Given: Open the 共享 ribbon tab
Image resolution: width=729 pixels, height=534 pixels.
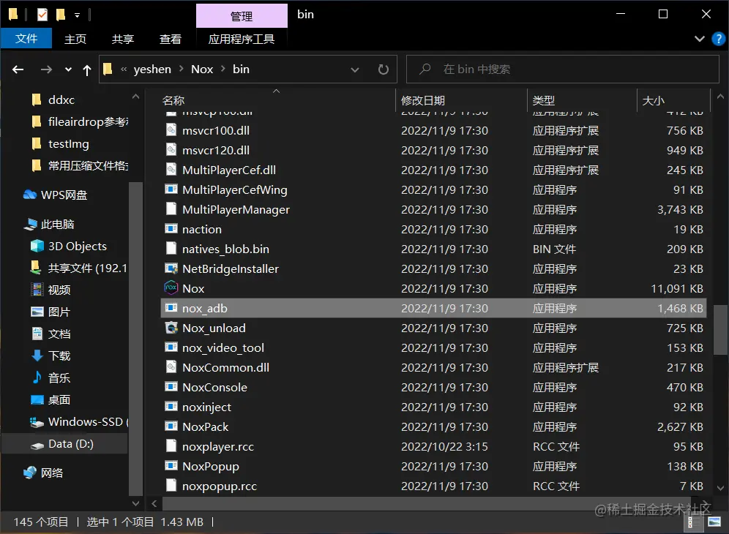Looking at the screenshot, I should (123, 39).
